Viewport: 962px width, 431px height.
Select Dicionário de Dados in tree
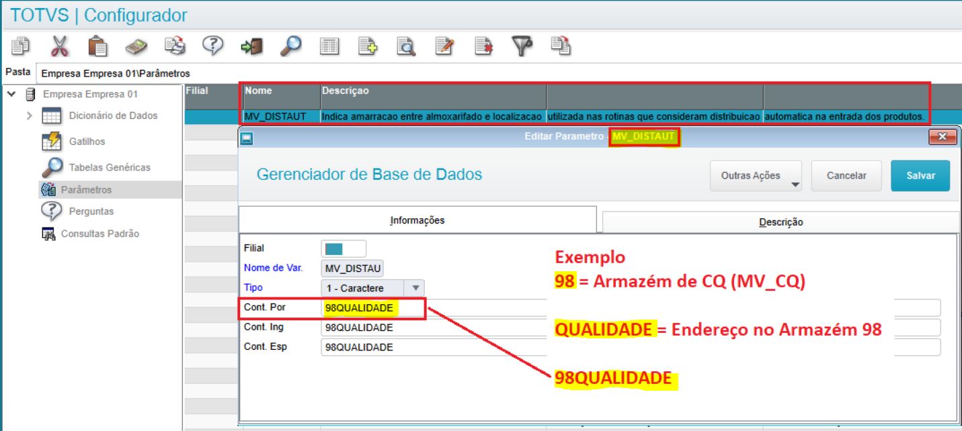click(x=113, y=115)
